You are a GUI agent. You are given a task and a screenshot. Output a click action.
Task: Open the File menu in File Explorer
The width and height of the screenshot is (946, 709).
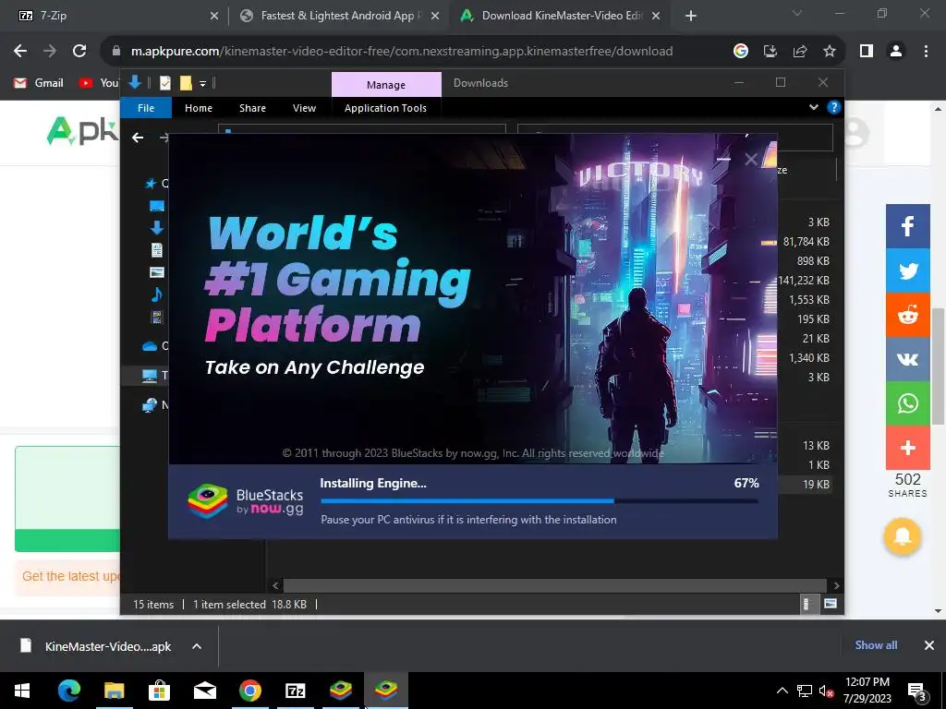tap(146, 108)
